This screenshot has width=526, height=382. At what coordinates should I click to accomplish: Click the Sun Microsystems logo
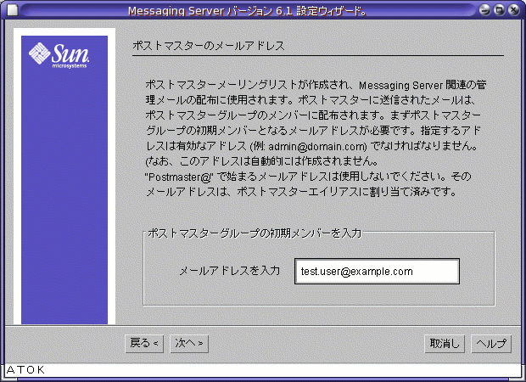pyautogui.click(x=59, y=55)
